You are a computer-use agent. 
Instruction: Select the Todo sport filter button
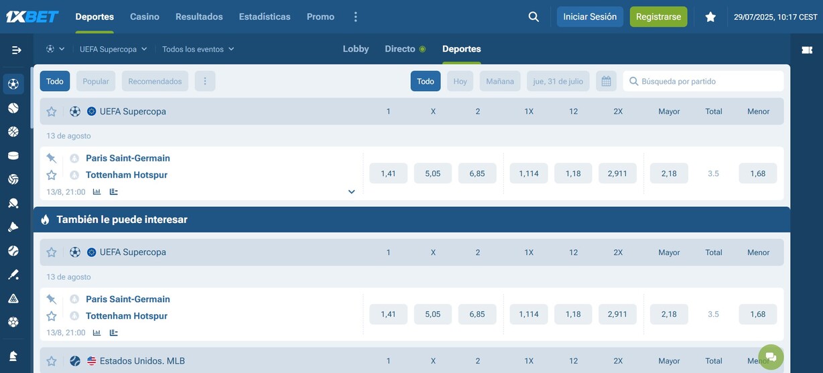(x=55, y=81)
